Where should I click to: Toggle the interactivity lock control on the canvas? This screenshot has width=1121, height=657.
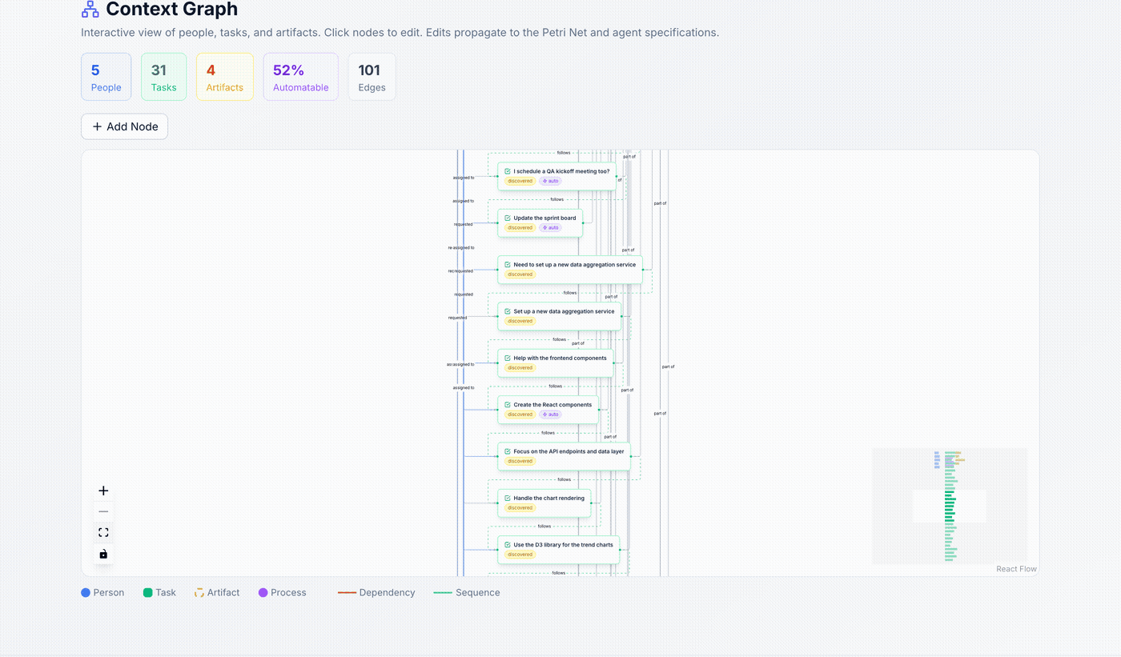102,554
